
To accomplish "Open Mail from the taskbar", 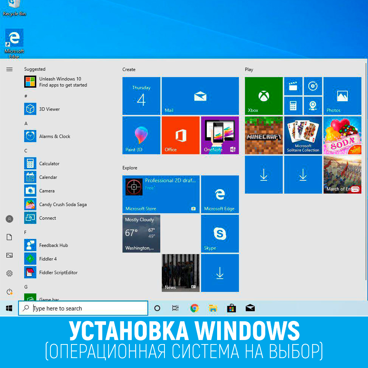I will tap(250, 308).
